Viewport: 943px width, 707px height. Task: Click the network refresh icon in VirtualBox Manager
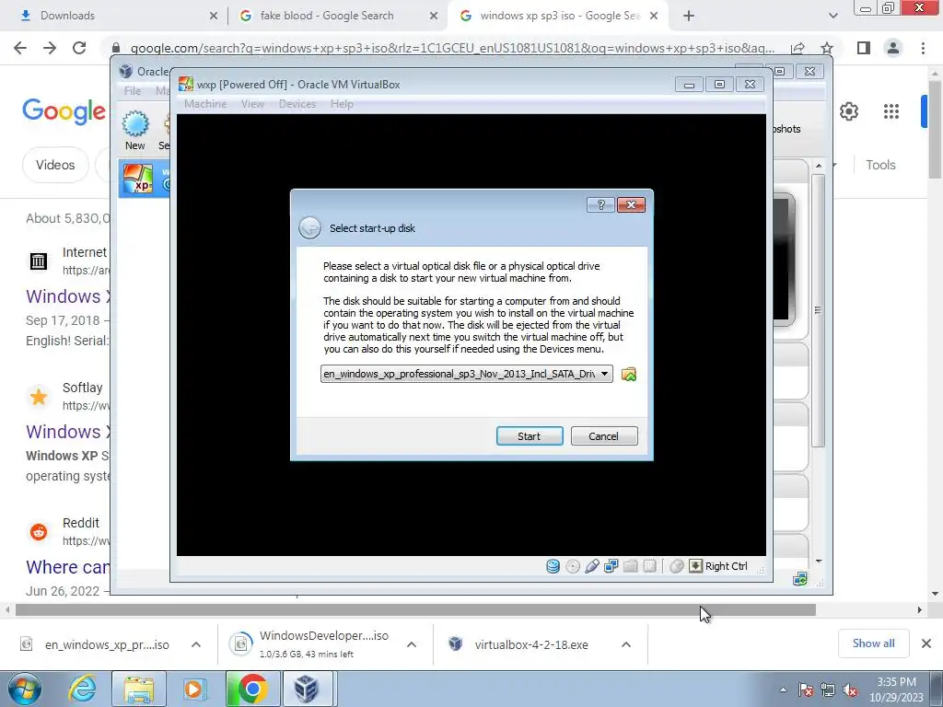(x=799, y=579)
